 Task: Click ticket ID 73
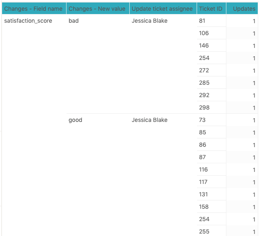[x=202, y=120]
